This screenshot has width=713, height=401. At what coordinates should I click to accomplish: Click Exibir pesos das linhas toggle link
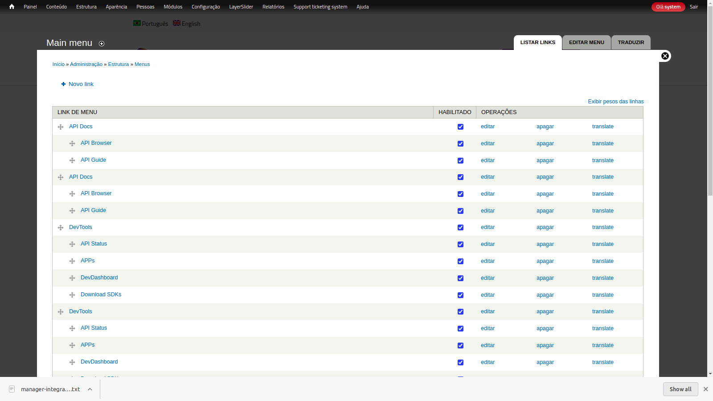point(615,102)
